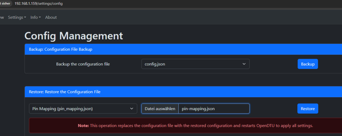The height and width of the screenshot is (136, 342).
Task: Expand the config.json backup file dropdown
Action: pyautogui.click(x=195, y=64)
